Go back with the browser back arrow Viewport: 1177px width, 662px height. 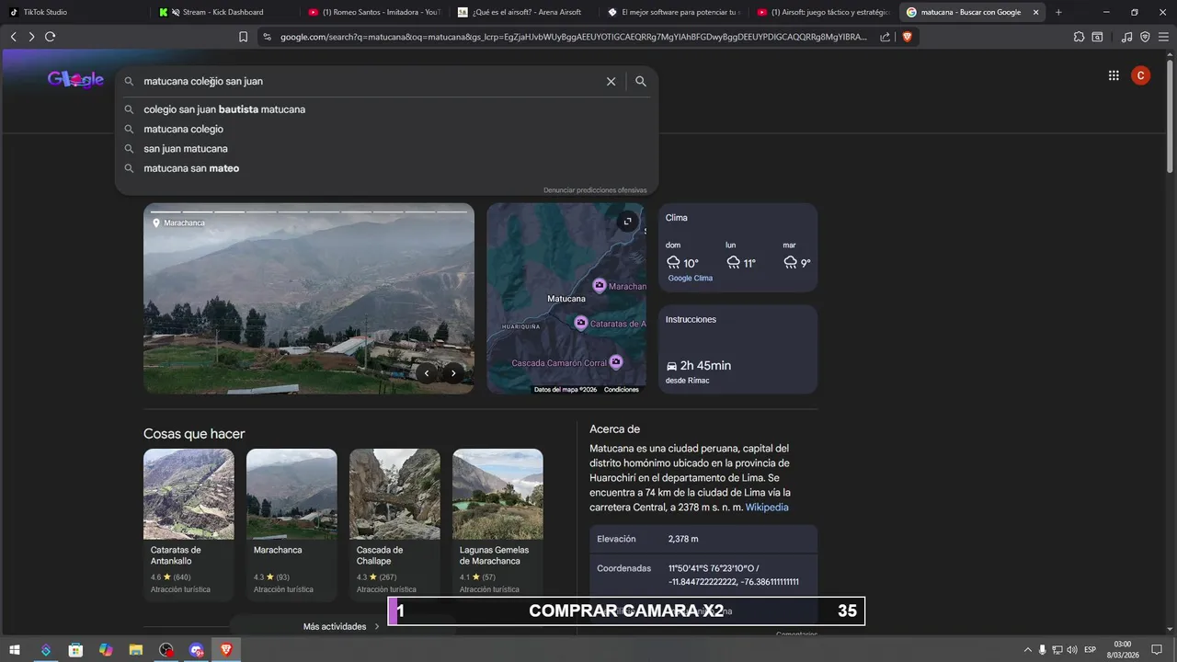coord(13,37)
